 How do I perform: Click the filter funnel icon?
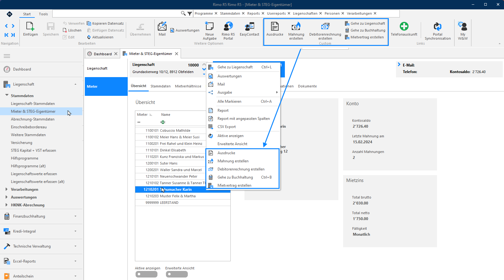point(190,13)
